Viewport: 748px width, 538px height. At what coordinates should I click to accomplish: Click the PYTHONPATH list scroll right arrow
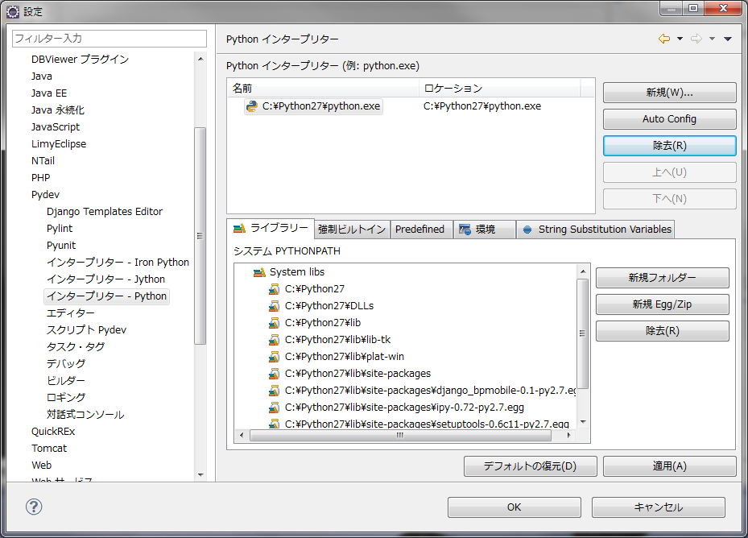568,435
